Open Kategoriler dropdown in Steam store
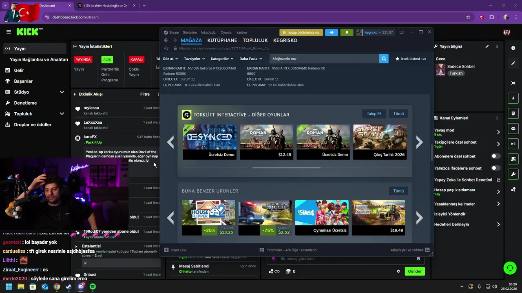Screen dimensions: 522x293 pos(222,59)
